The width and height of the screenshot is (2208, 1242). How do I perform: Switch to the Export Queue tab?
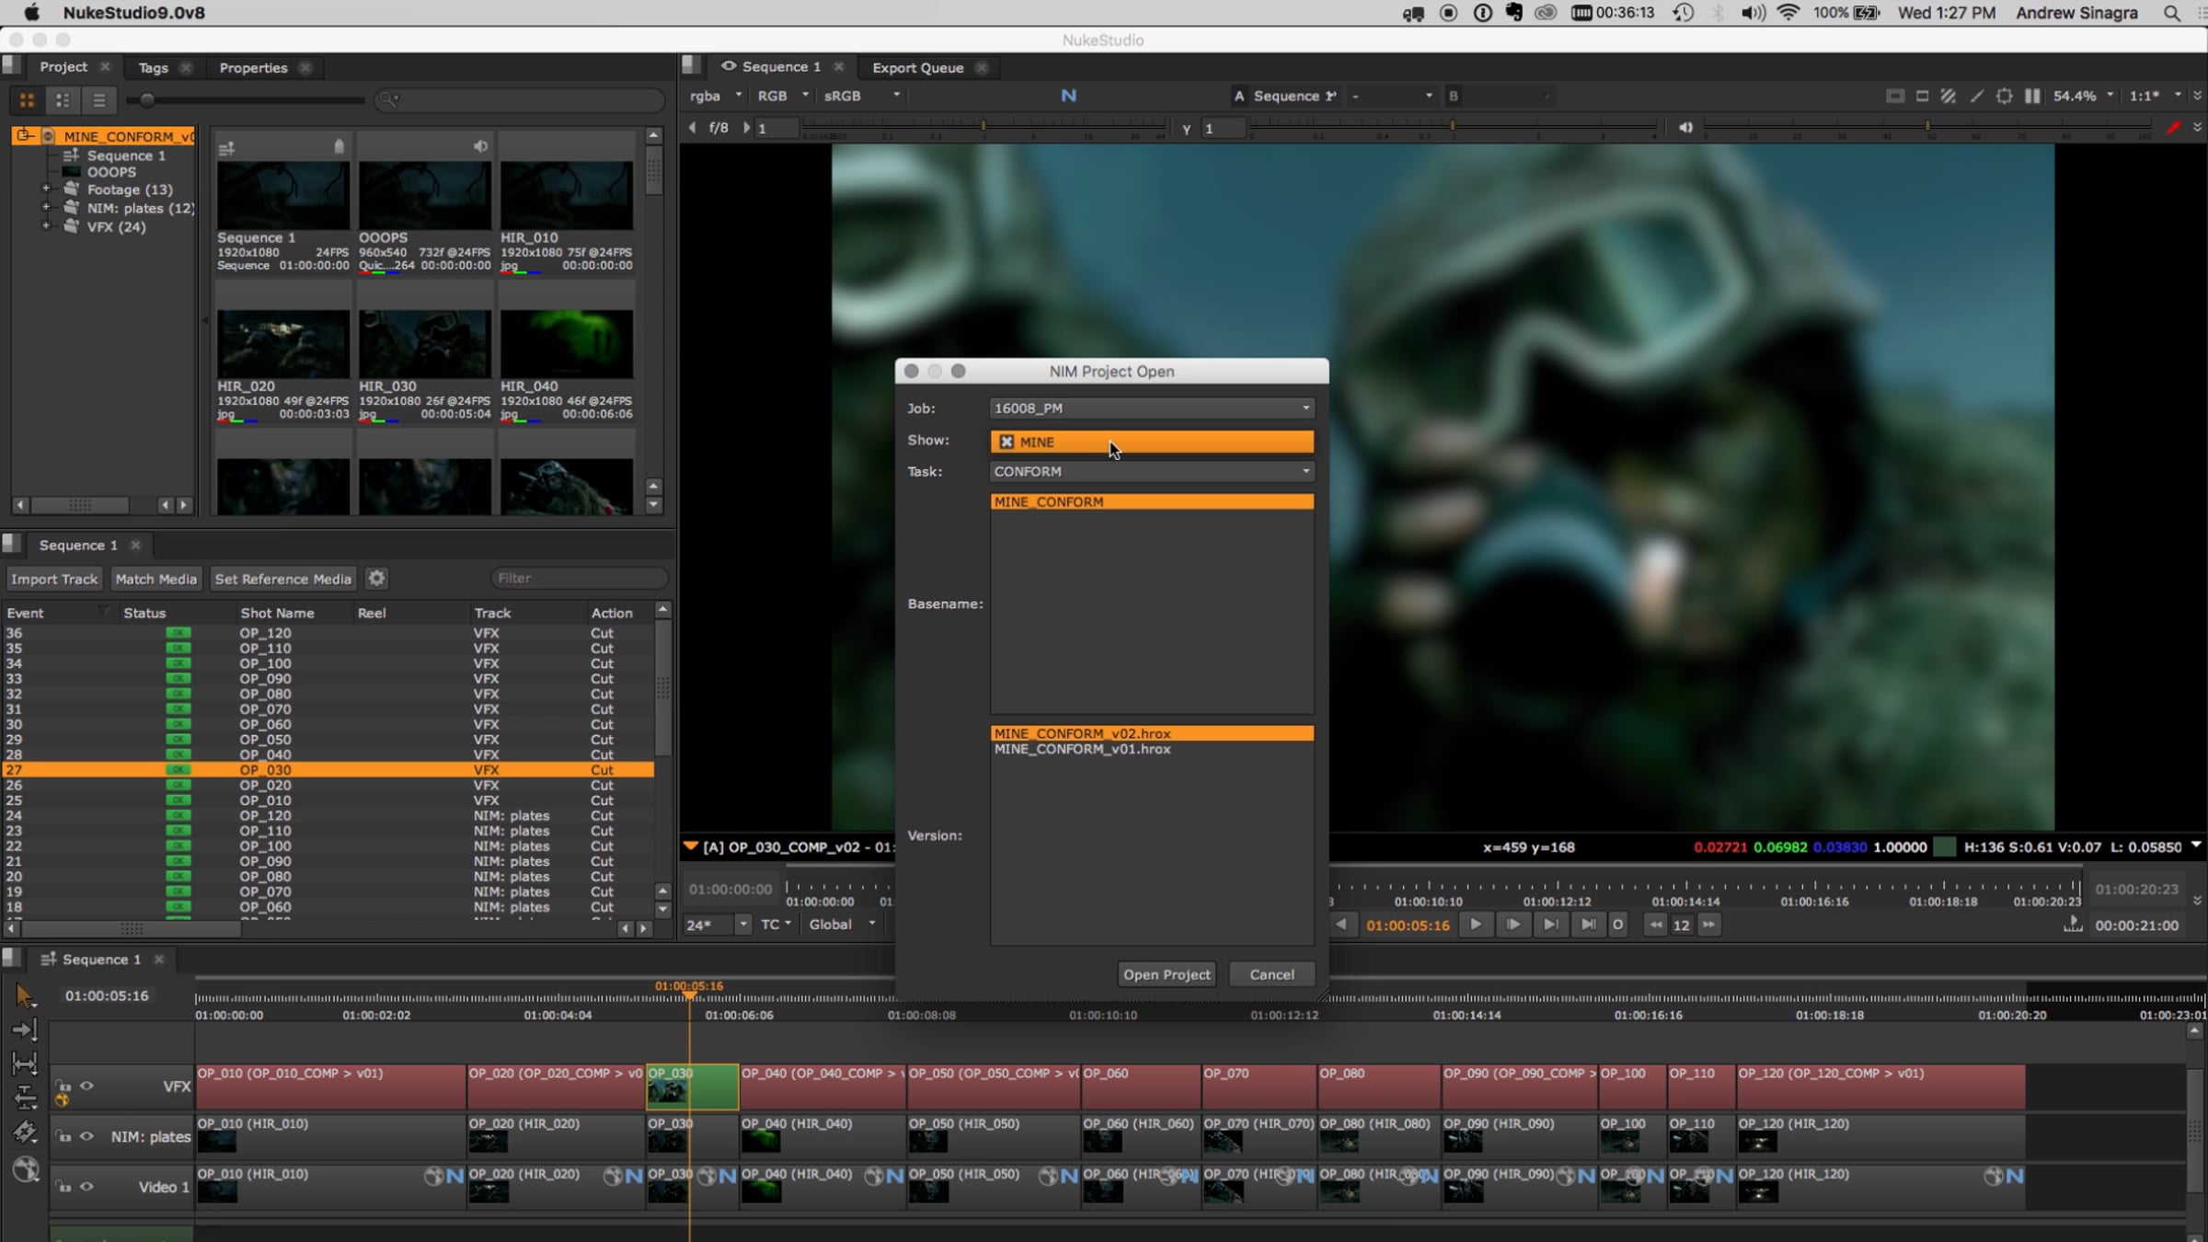pos(917,67)
